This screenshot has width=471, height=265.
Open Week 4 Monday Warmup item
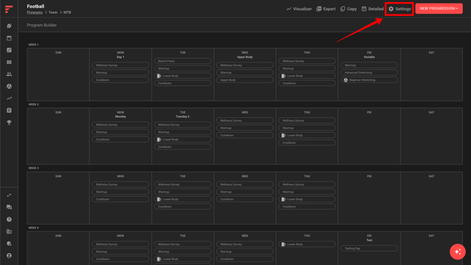click(120, 251)
